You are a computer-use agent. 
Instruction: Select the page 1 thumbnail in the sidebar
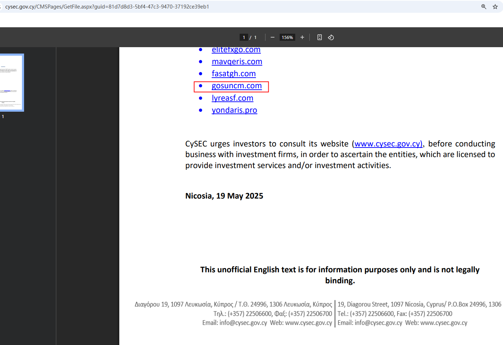[11, 82]
